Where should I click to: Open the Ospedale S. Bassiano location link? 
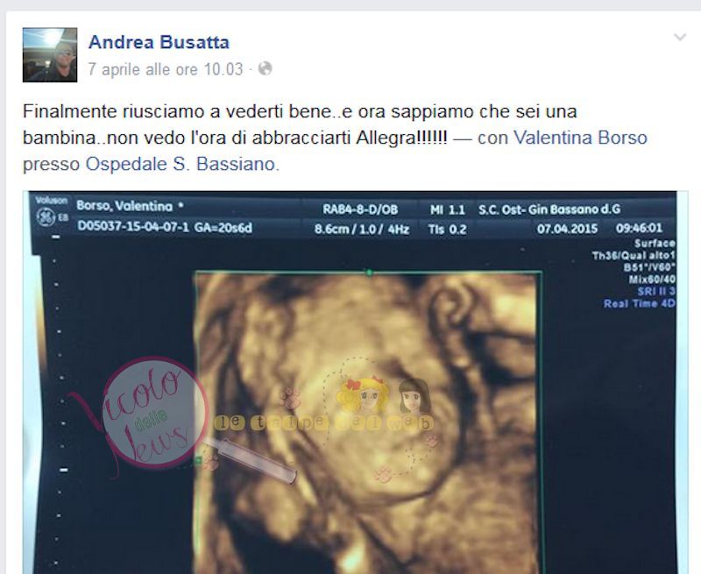coord(182,164)
